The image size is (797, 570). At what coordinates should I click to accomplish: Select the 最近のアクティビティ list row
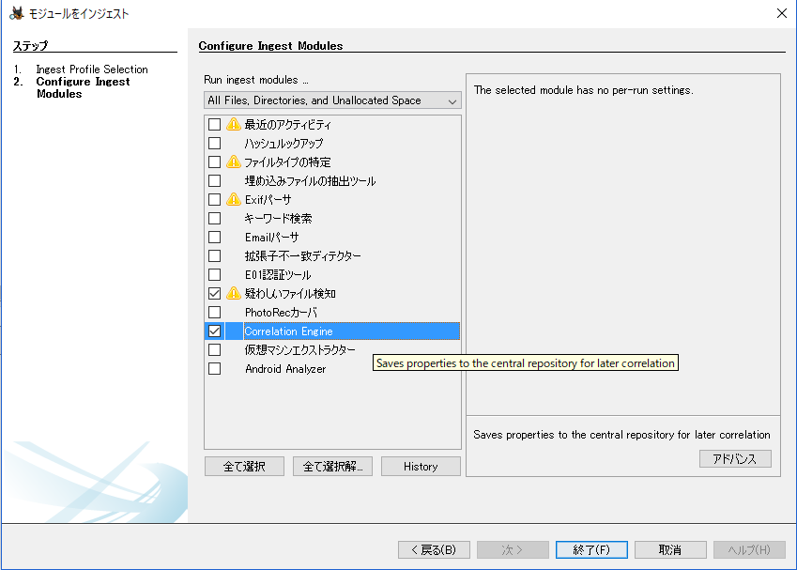pos(332,125)
